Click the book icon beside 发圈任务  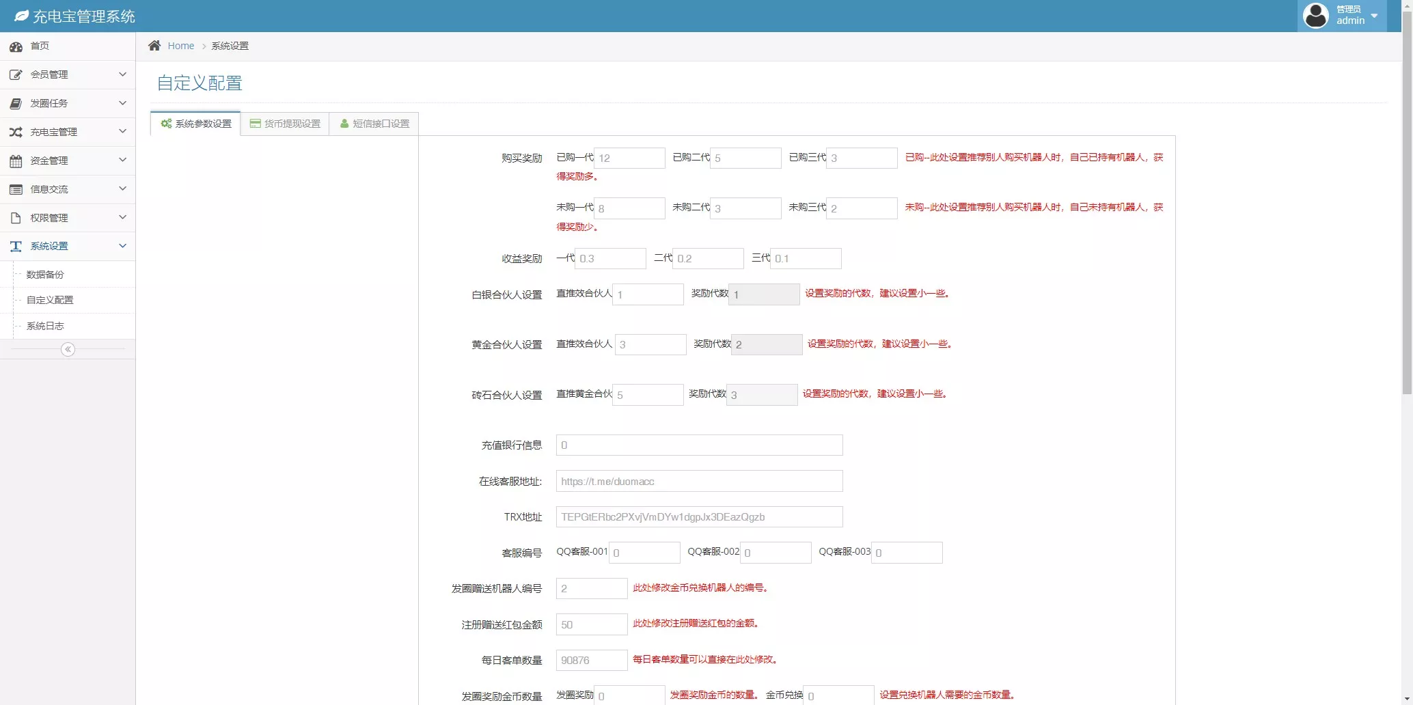(16, 103)
